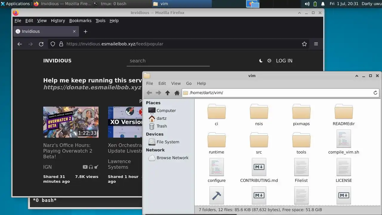Open home folder from file manager toolbar
The height and width of the screenshot is (215, 382).
[177, 93]
